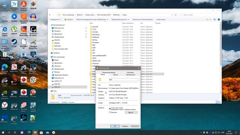The height and width of the screenshot is (135, 240).
Task: Select the CCCP folder
Action: [x=94, y=29]
